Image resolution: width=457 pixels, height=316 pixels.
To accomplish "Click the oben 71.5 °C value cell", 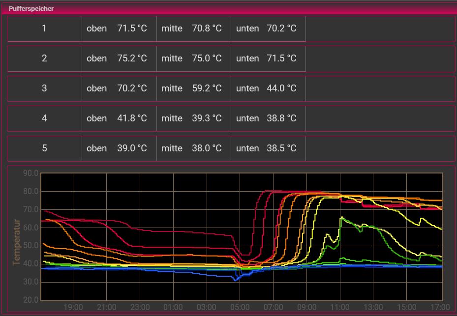I will [x=119, y=29].
